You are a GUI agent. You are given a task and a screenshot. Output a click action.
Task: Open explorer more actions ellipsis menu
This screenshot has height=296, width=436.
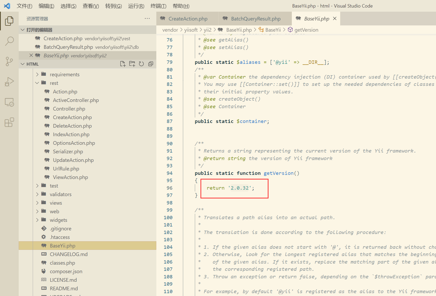coord(147,18)
